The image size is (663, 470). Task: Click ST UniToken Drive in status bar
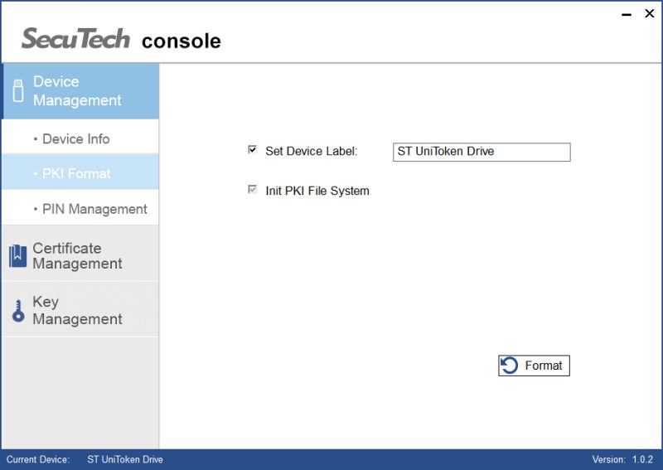(125, 459)
